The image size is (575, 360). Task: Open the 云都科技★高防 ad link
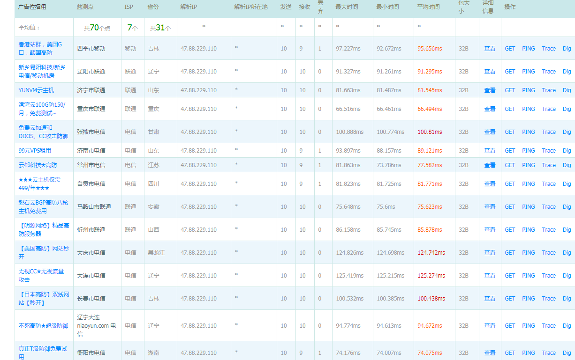coord(38,165)
